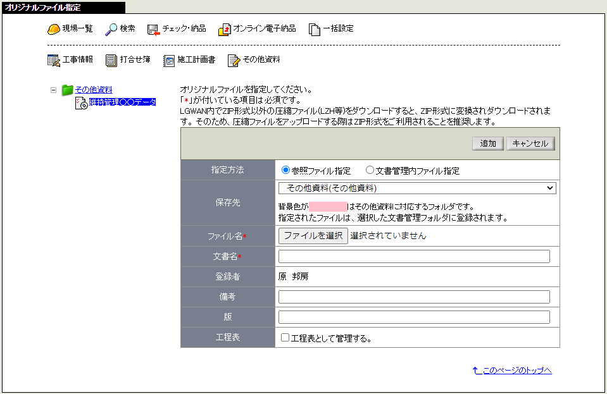The height and width of the screenshot is (394, 607).
Task: Focus the 文書名 input field
Action: coord(414,256)
